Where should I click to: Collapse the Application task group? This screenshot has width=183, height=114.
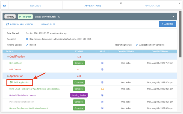click(8, 76)
